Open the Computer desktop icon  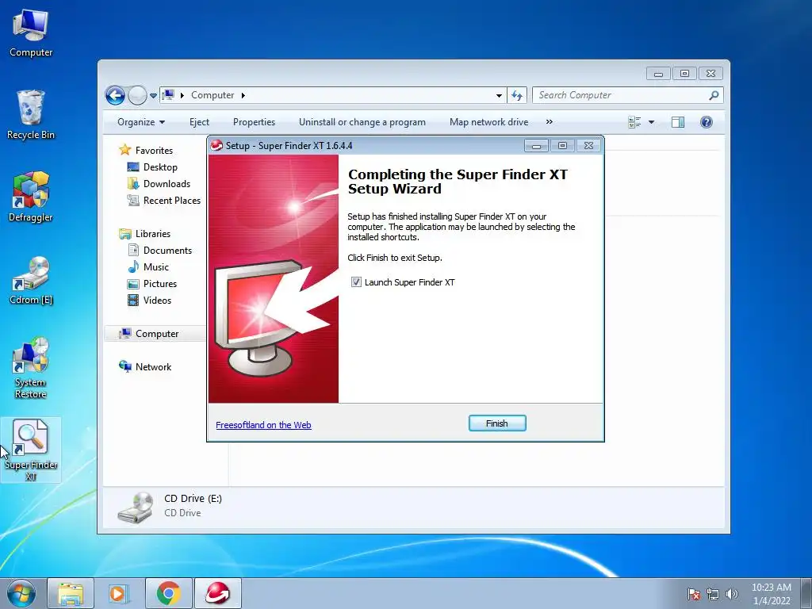31,33
